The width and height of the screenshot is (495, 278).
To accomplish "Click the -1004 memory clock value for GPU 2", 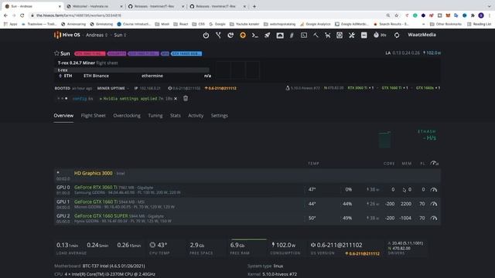I will [405, 218].
